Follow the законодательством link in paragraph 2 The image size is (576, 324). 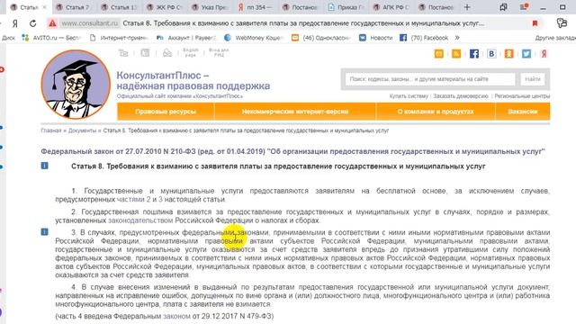tap(140, 220)
